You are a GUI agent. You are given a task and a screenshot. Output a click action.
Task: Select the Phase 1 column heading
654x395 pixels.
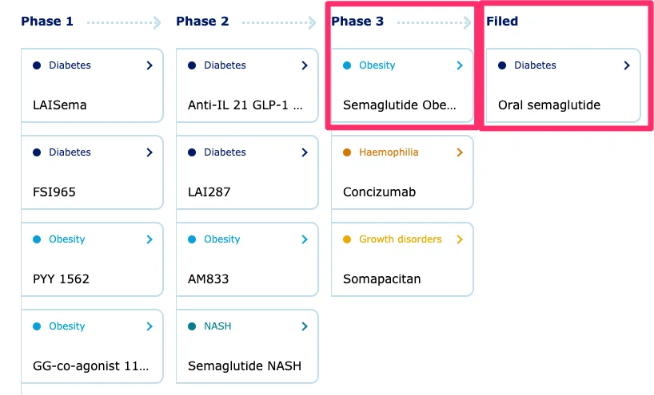click(47, 22)
